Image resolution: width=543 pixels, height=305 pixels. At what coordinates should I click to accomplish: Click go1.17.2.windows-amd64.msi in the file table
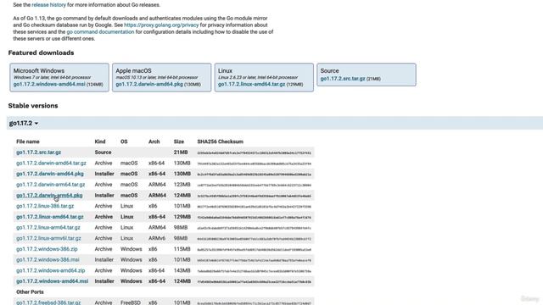point(53,281)
